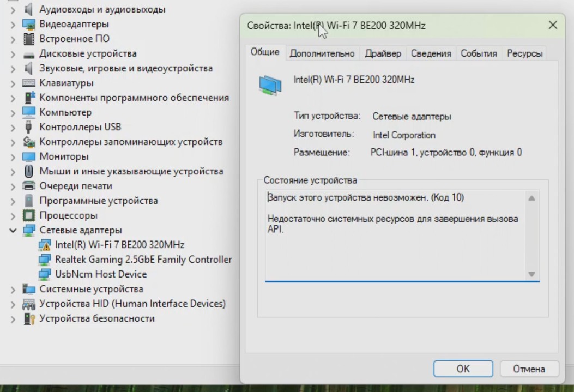Click the Устройства HID icon
The width and height of the screenshot is (574, 392).
pos(28,304)
